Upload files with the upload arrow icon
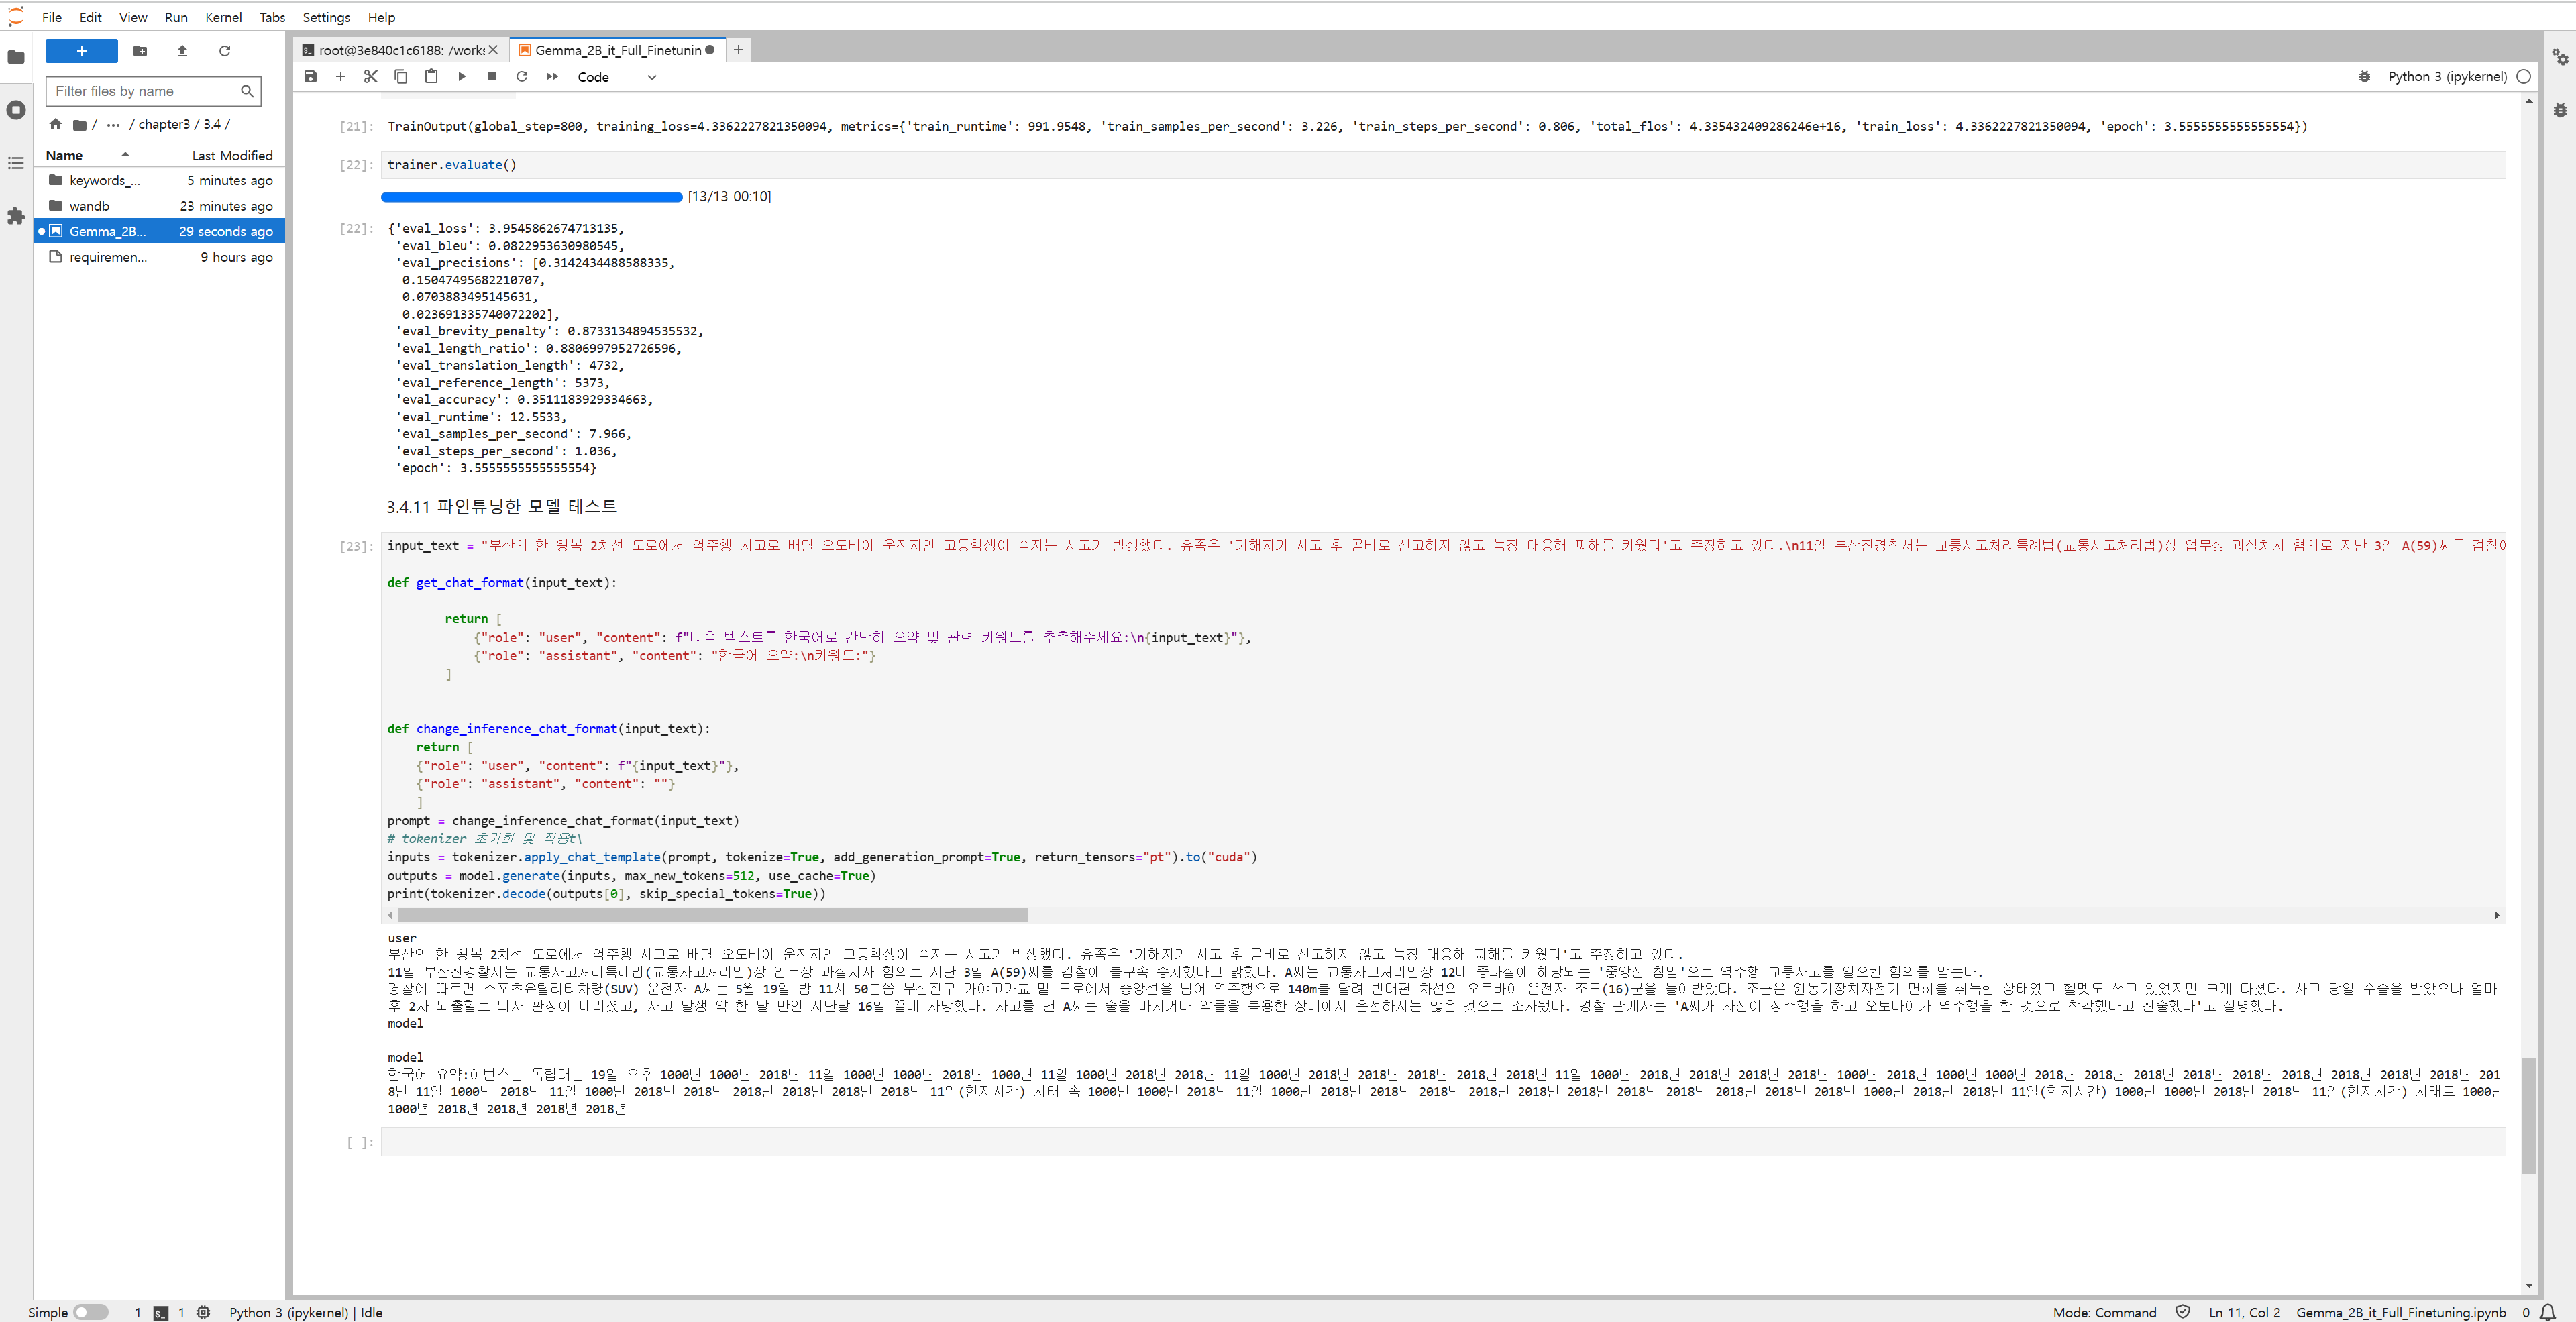The image size is (2576, 1322). [182, 51]
